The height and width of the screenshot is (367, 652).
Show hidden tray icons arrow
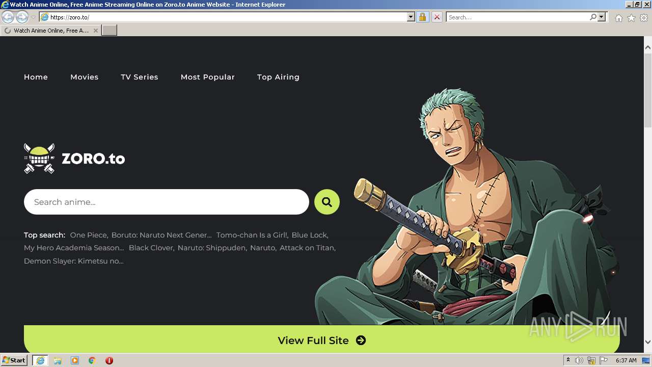pos(568,360)
